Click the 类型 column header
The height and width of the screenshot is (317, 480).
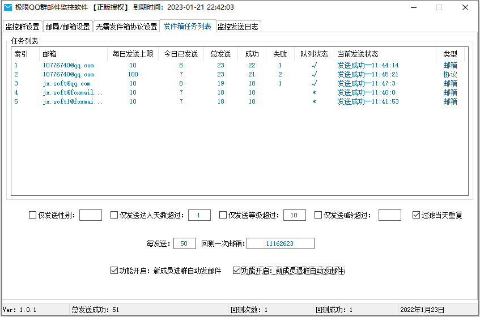pos(451,54)
